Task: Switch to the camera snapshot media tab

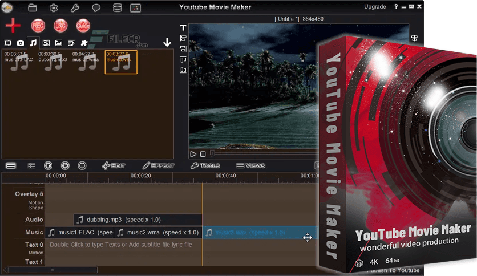Action: click(x=21, y=43)
